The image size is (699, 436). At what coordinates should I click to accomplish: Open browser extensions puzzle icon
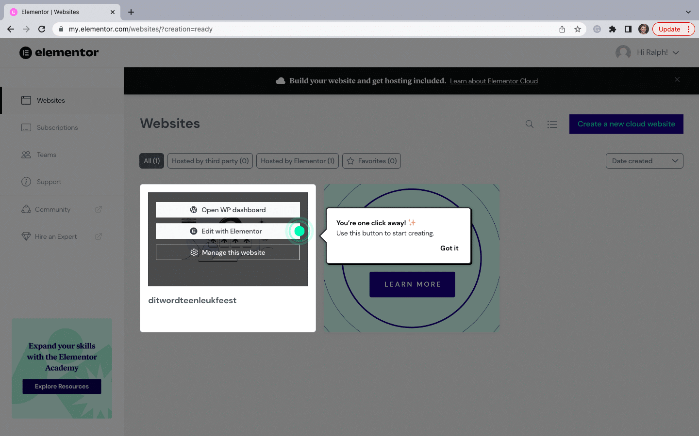(613, 29)
